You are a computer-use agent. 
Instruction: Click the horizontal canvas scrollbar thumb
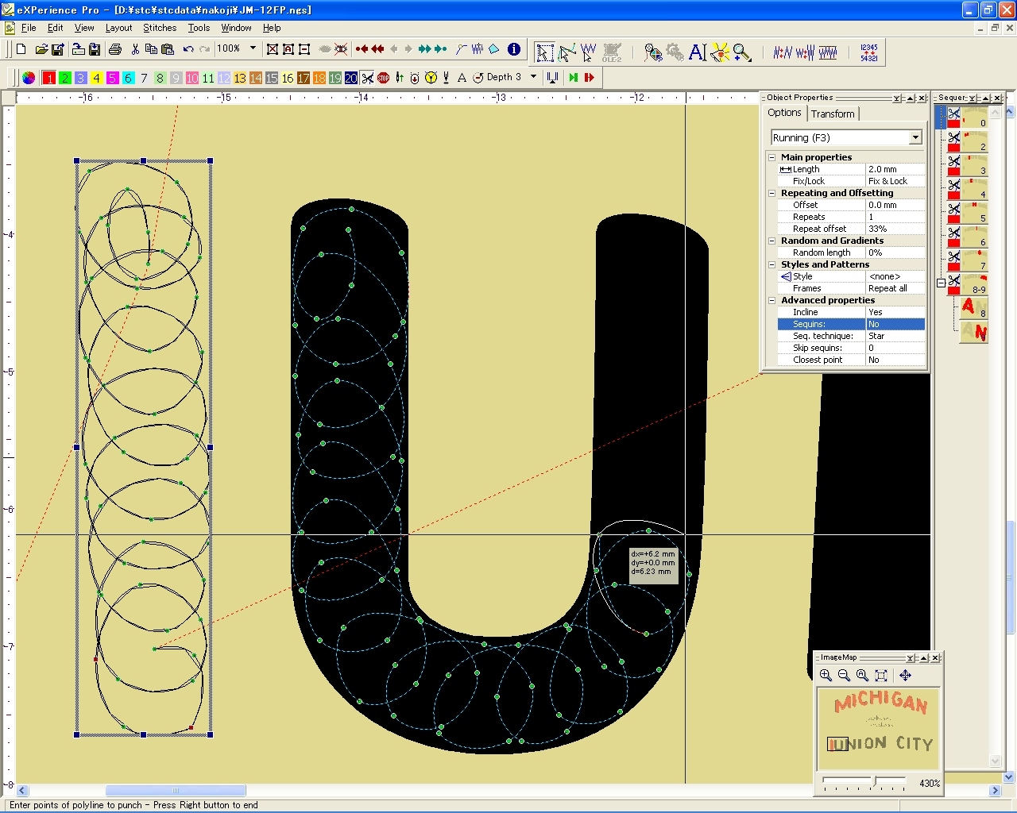tap(176, 791)
